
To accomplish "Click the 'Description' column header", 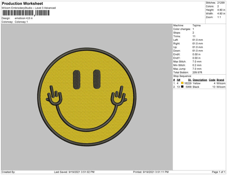I will pyautogui.click(x=200, y=80).
